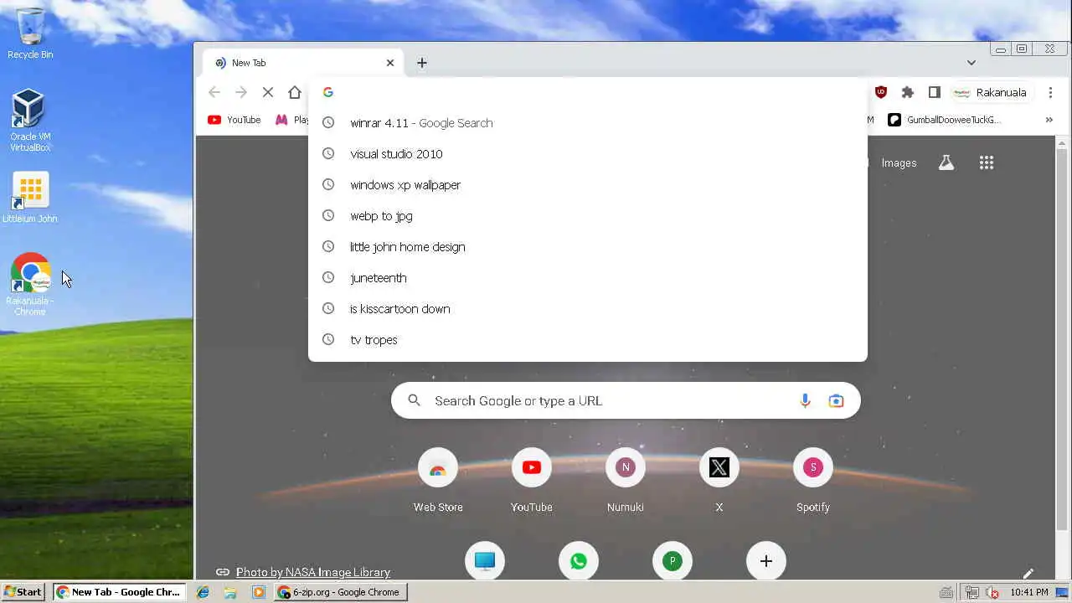This screenshot has height=603, width=1072.
Task: Open the Recycle Bin desktop icon
Action: pyautogui.click(x=30, y=33)
